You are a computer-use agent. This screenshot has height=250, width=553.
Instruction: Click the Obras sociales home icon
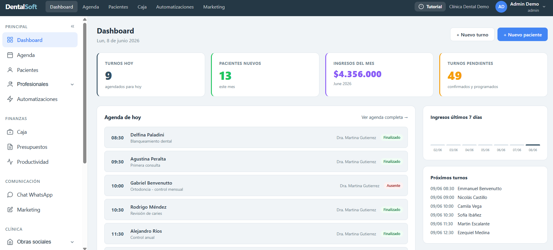10,242
